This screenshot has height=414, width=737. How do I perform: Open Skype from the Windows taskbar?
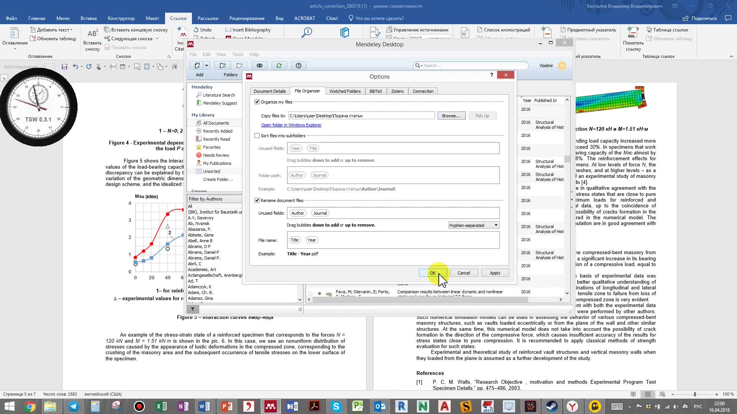click(x=336, y=406)
